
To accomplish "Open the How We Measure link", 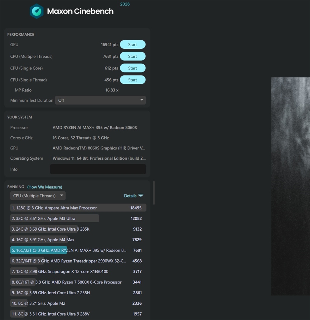I will pyautogui.click(x=45, y=187).
